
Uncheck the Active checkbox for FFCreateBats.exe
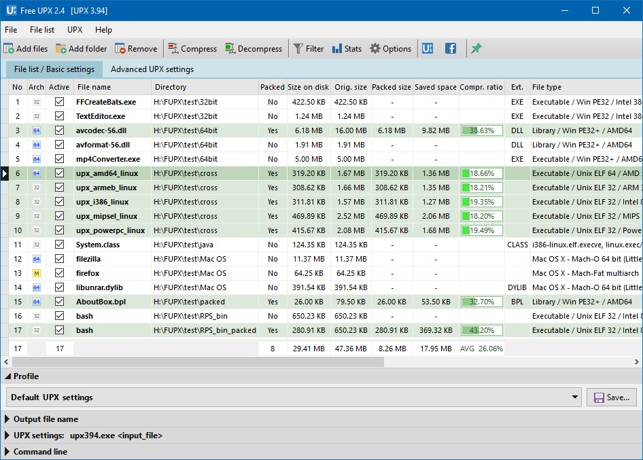[x=59, y=102]
